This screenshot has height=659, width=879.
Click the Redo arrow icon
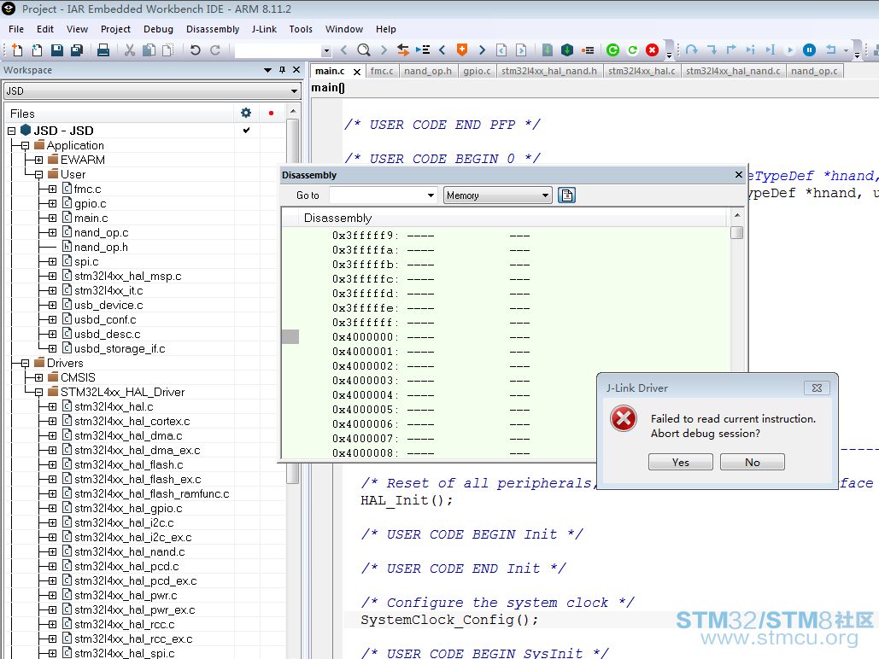click(x=215, y=50)
